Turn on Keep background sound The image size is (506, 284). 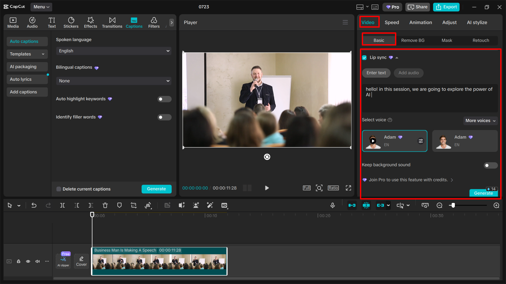click(490, 165)
